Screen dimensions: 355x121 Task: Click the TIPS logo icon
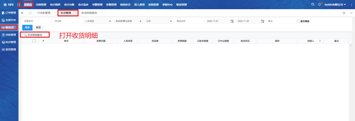[x=5, y=5]
